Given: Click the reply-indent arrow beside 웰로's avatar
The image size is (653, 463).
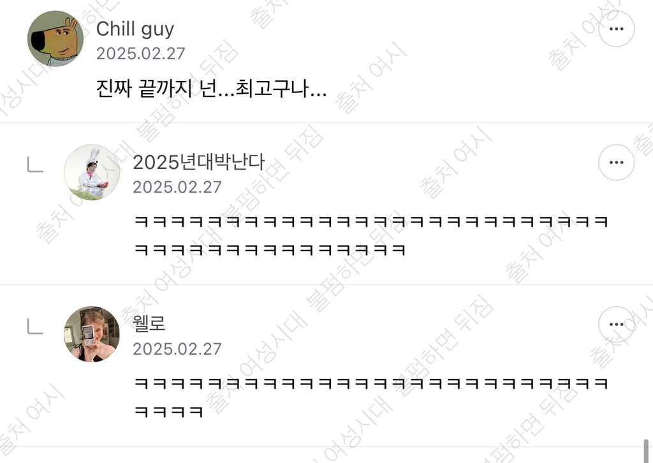Looking at the screenshot, I should [x=36, y=327].
